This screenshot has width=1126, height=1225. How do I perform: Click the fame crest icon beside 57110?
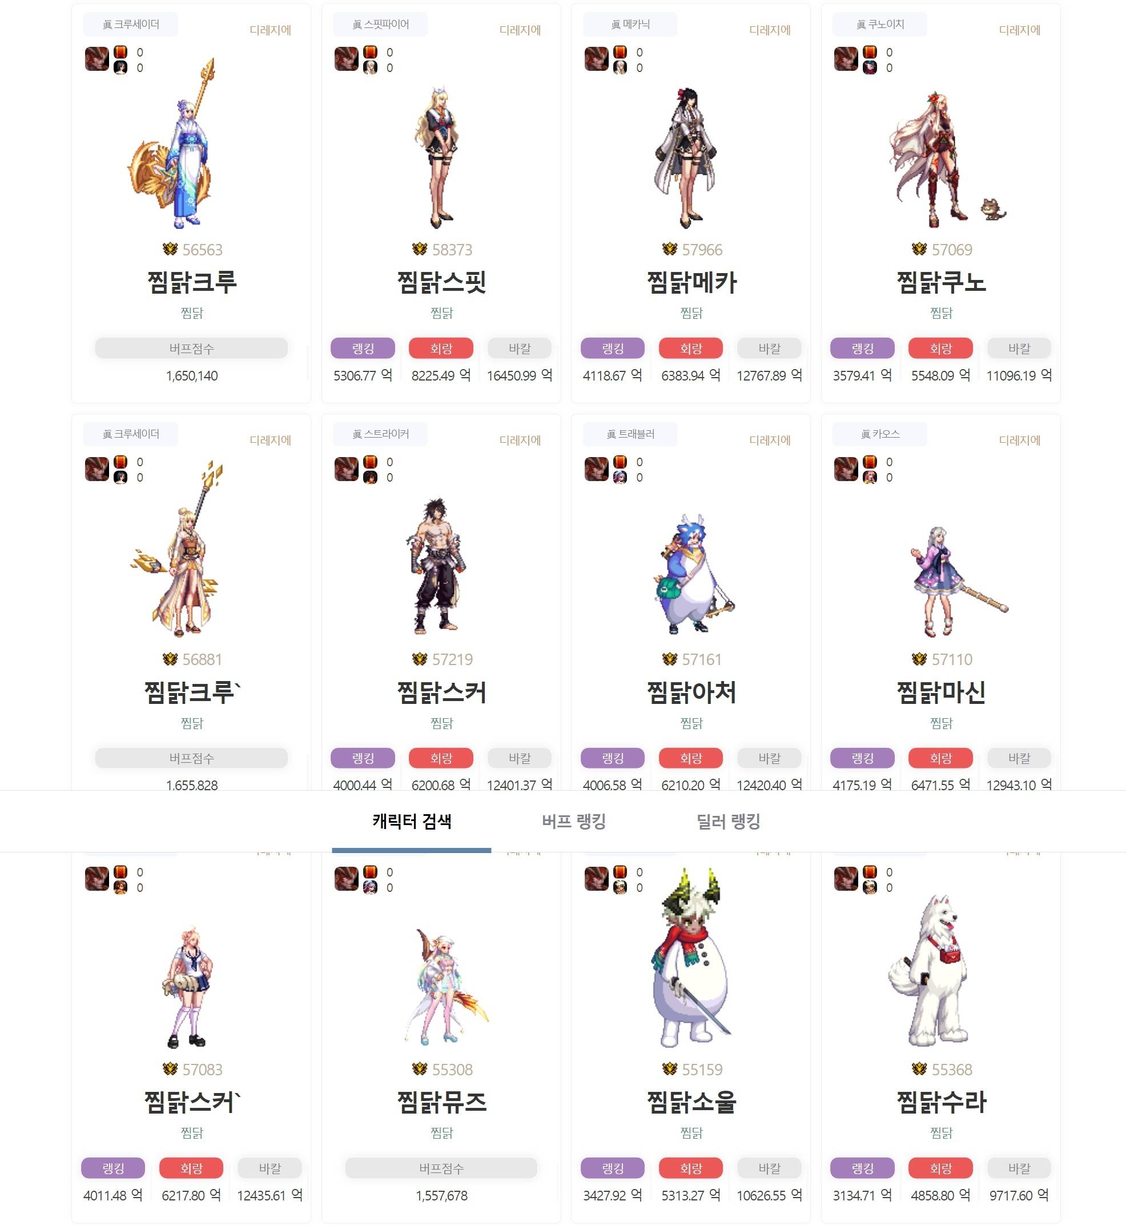pyautogui.click(x=919, y=659)
